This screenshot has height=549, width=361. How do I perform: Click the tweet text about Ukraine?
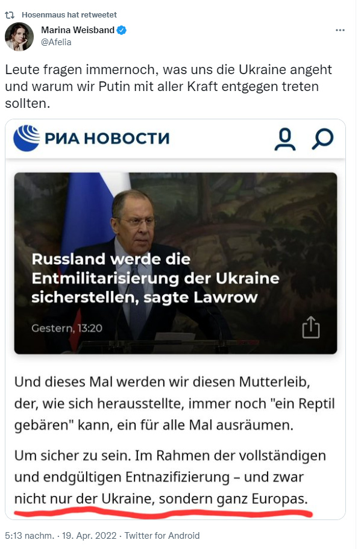coord(168,87)
